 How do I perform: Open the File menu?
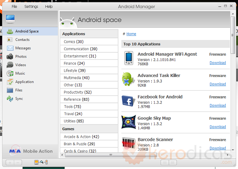tap(15, 7)
